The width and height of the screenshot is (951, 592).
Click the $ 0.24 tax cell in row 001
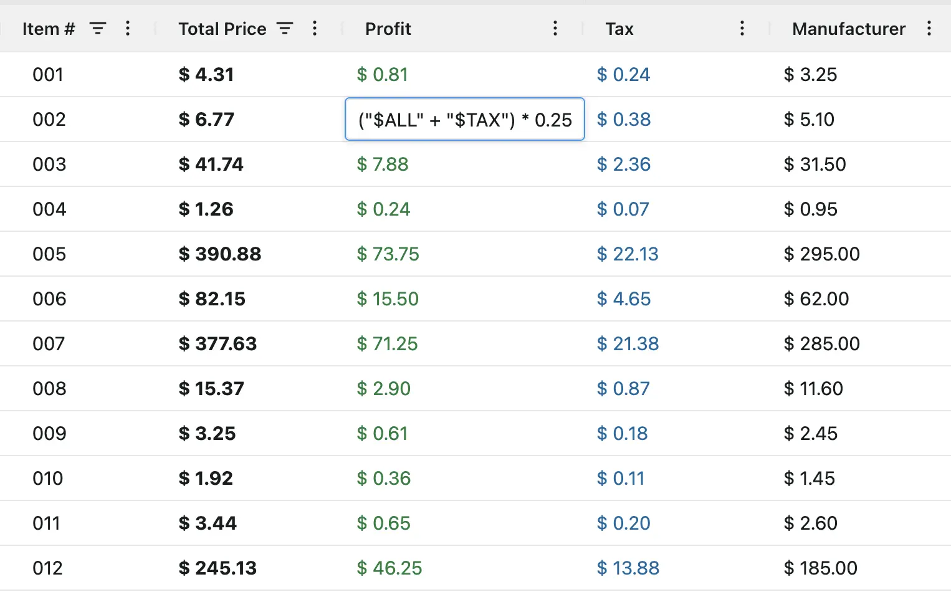[x=623, y=75]
